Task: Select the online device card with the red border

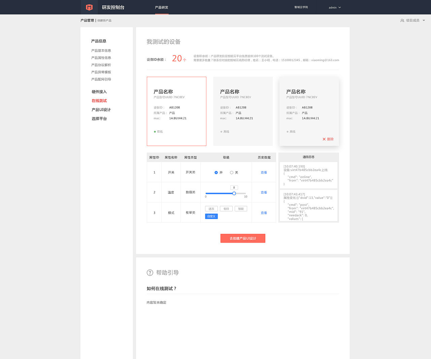Action: click(x=176, y=111)
